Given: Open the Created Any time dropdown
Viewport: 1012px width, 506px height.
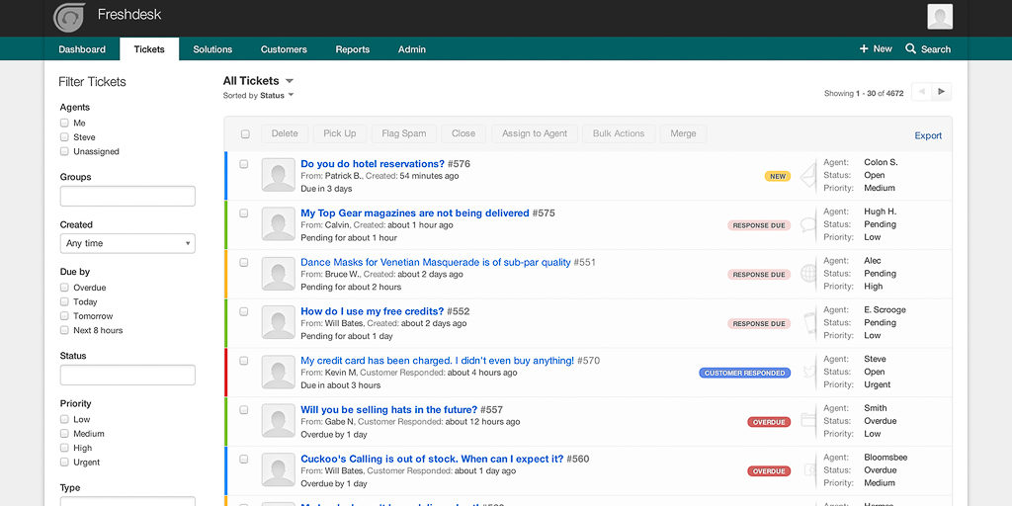Looking at the screenshot, I should coord(127,243).
